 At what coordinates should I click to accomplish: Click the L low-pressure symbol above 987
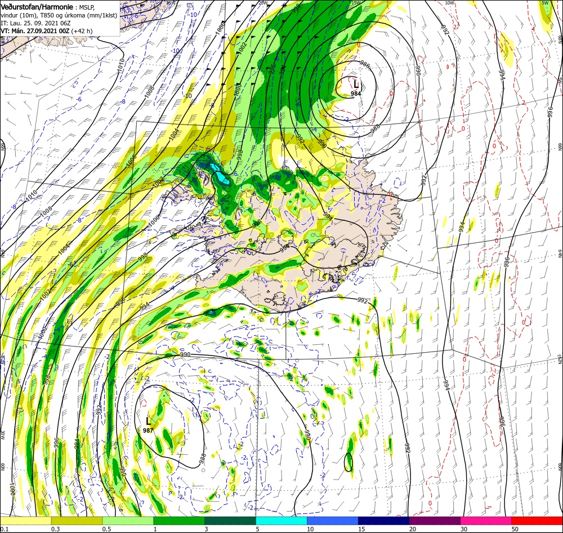click(x=148, y=421)
